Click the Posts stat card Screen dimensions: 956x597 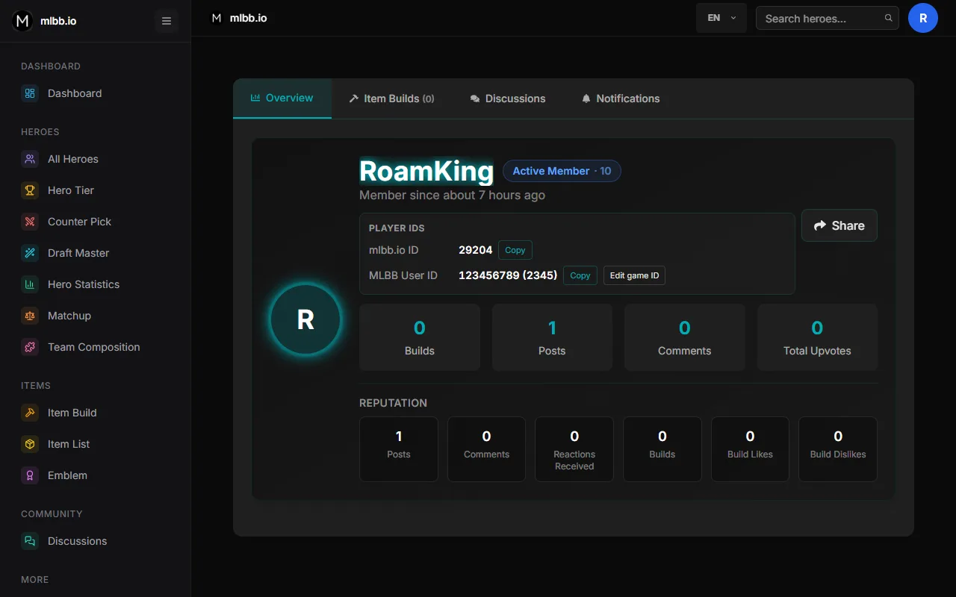point(552,337)
